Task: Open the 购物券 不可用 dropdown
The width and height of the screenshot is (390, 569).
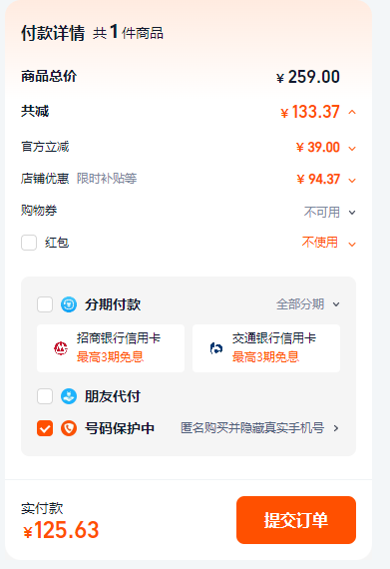Action: pos(330,212)
